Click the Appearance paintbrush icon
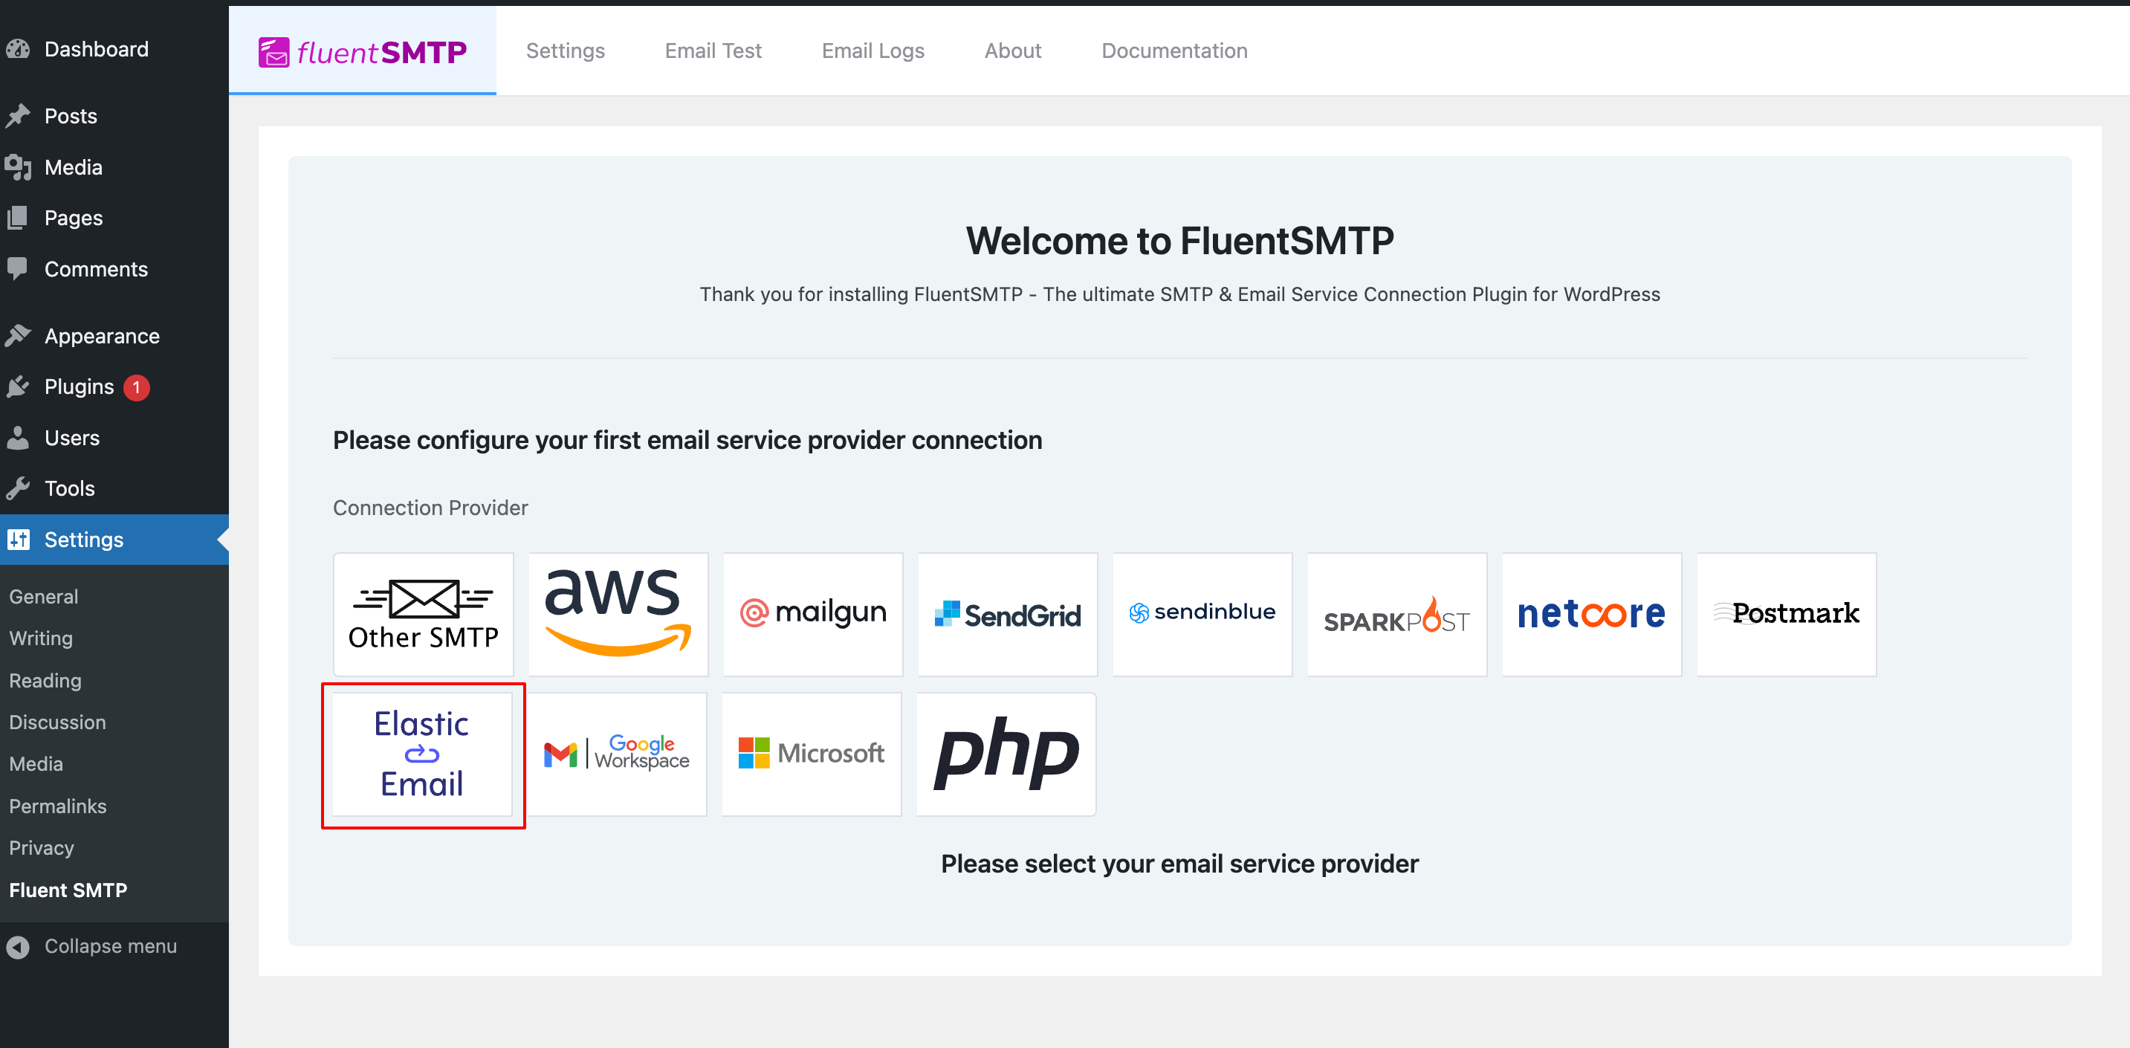 point(17,336)
